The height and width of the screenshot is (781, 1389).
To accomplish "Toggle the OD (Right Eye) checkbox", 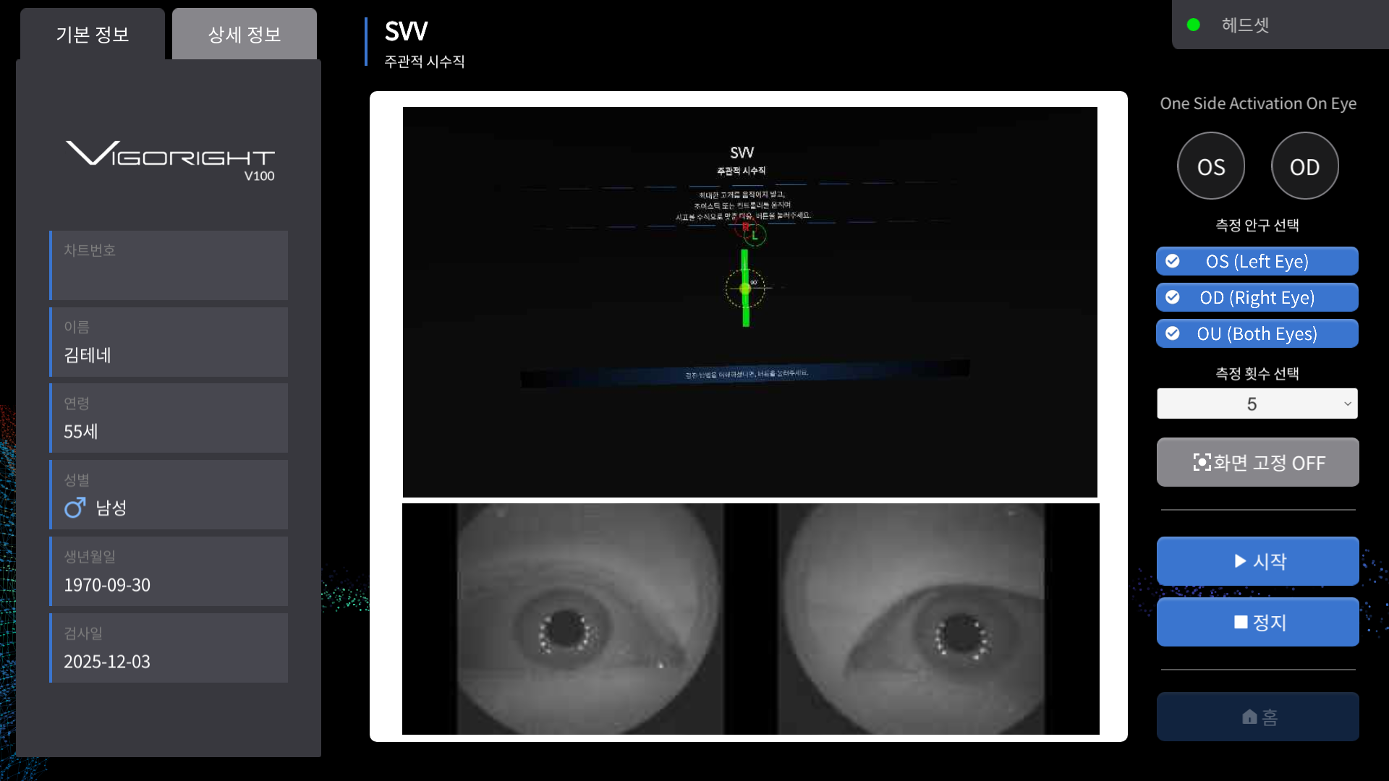I will (x=1173, y=297).
